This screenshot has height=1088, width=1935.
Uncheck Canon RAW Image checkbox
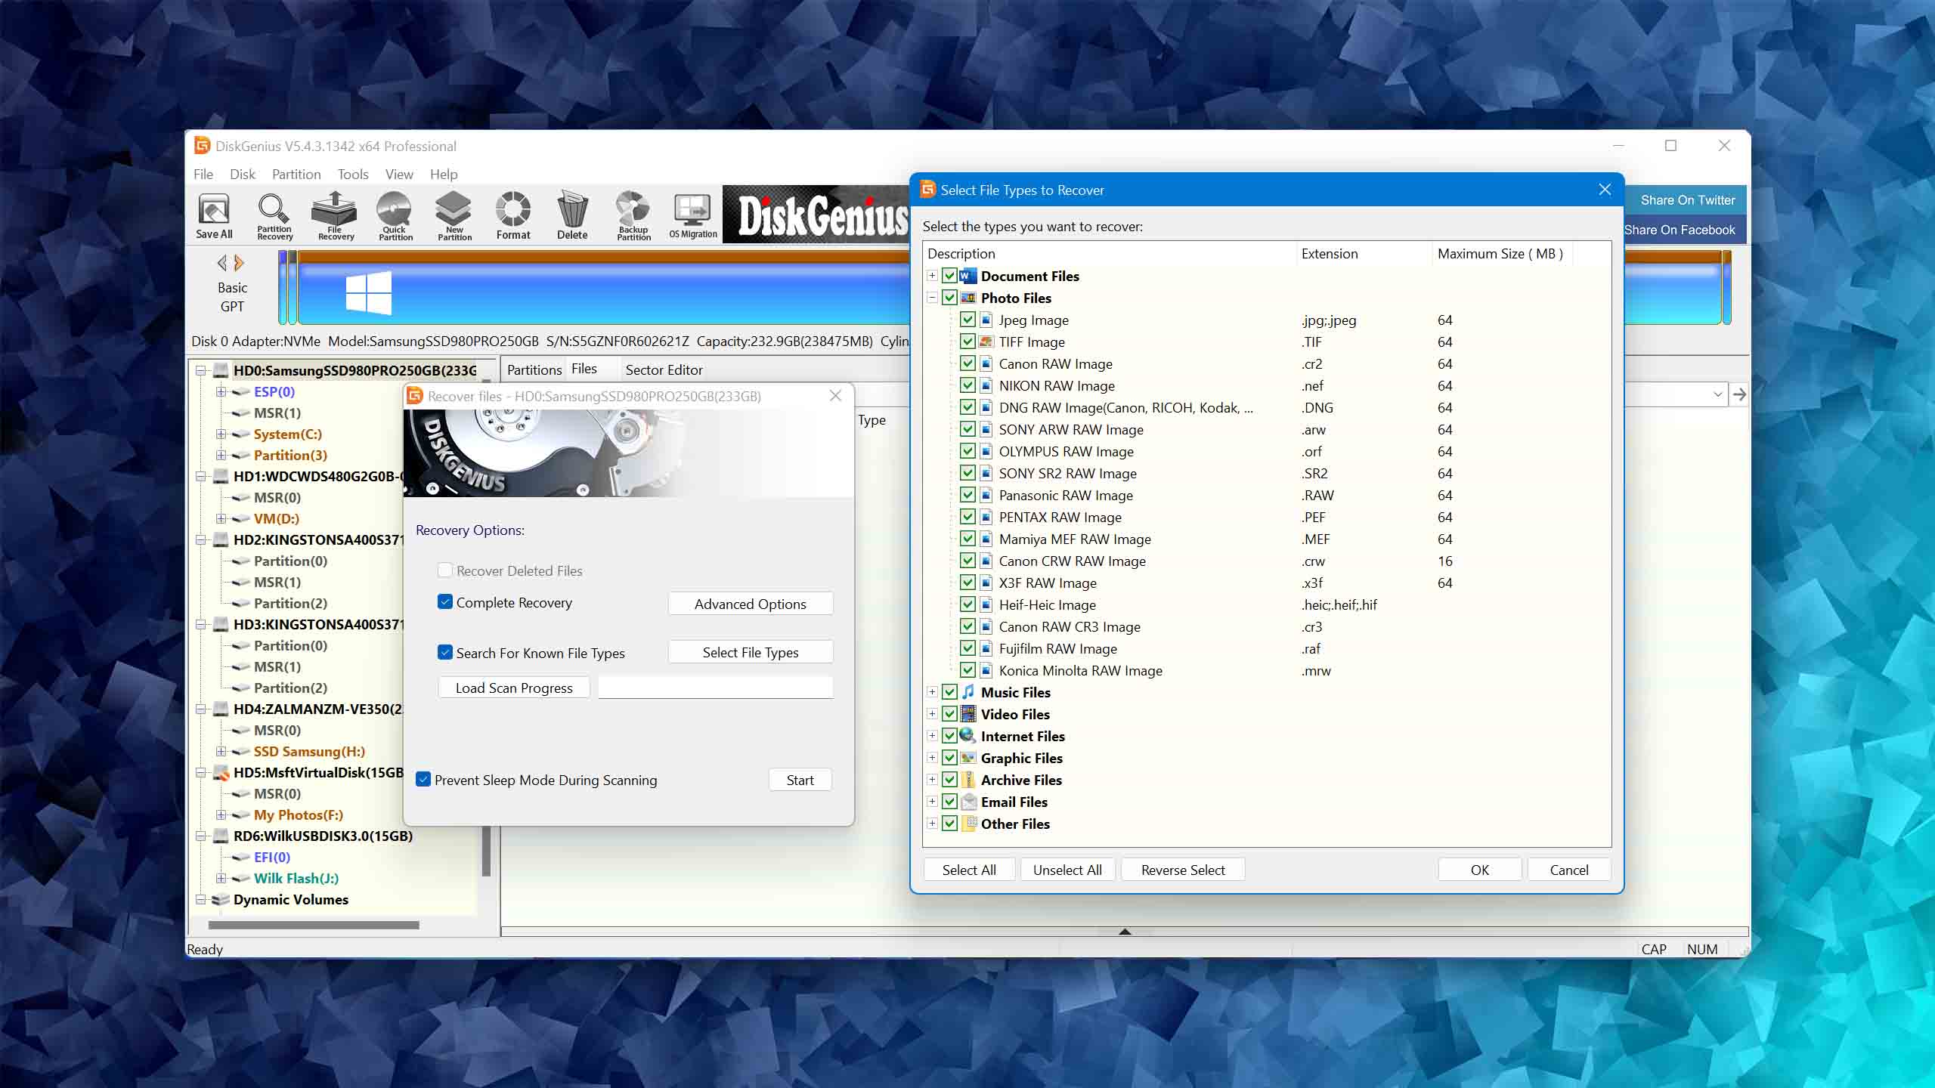(967, 363)
